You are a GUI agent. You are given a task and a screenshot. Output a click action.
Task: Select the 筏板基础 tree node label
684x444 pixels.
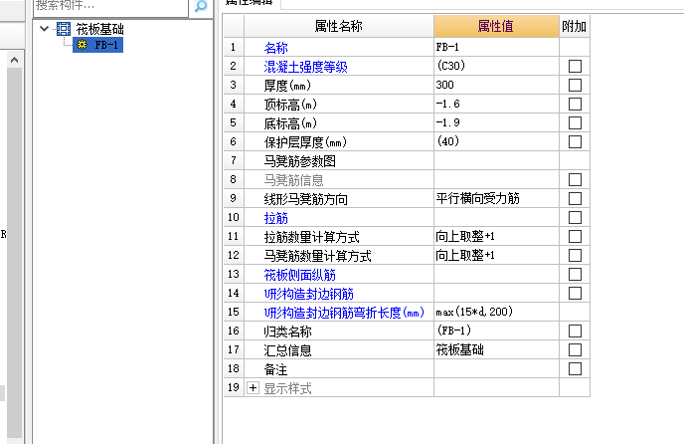click(99, 29)
